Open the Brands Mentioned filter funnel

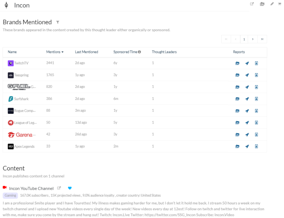[57, 22]
